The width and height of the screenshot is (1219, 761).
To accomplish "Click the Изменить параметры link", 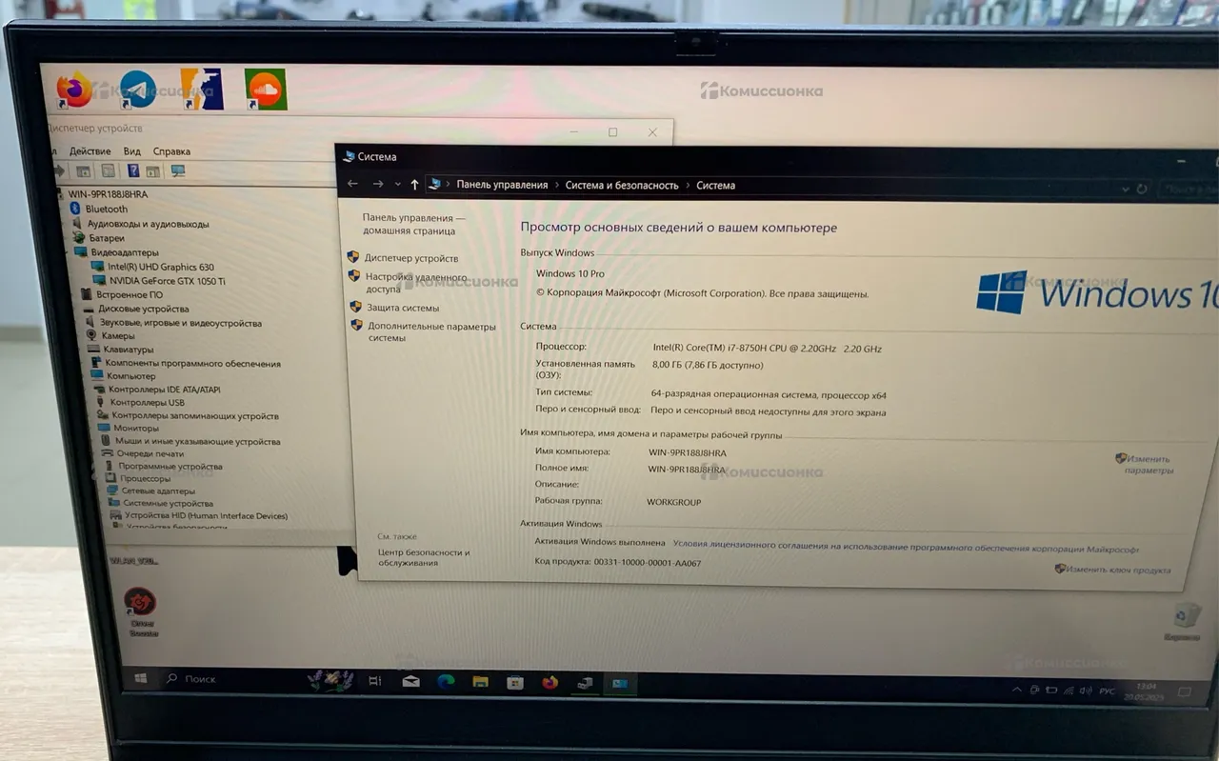I will pos(1149,464).
